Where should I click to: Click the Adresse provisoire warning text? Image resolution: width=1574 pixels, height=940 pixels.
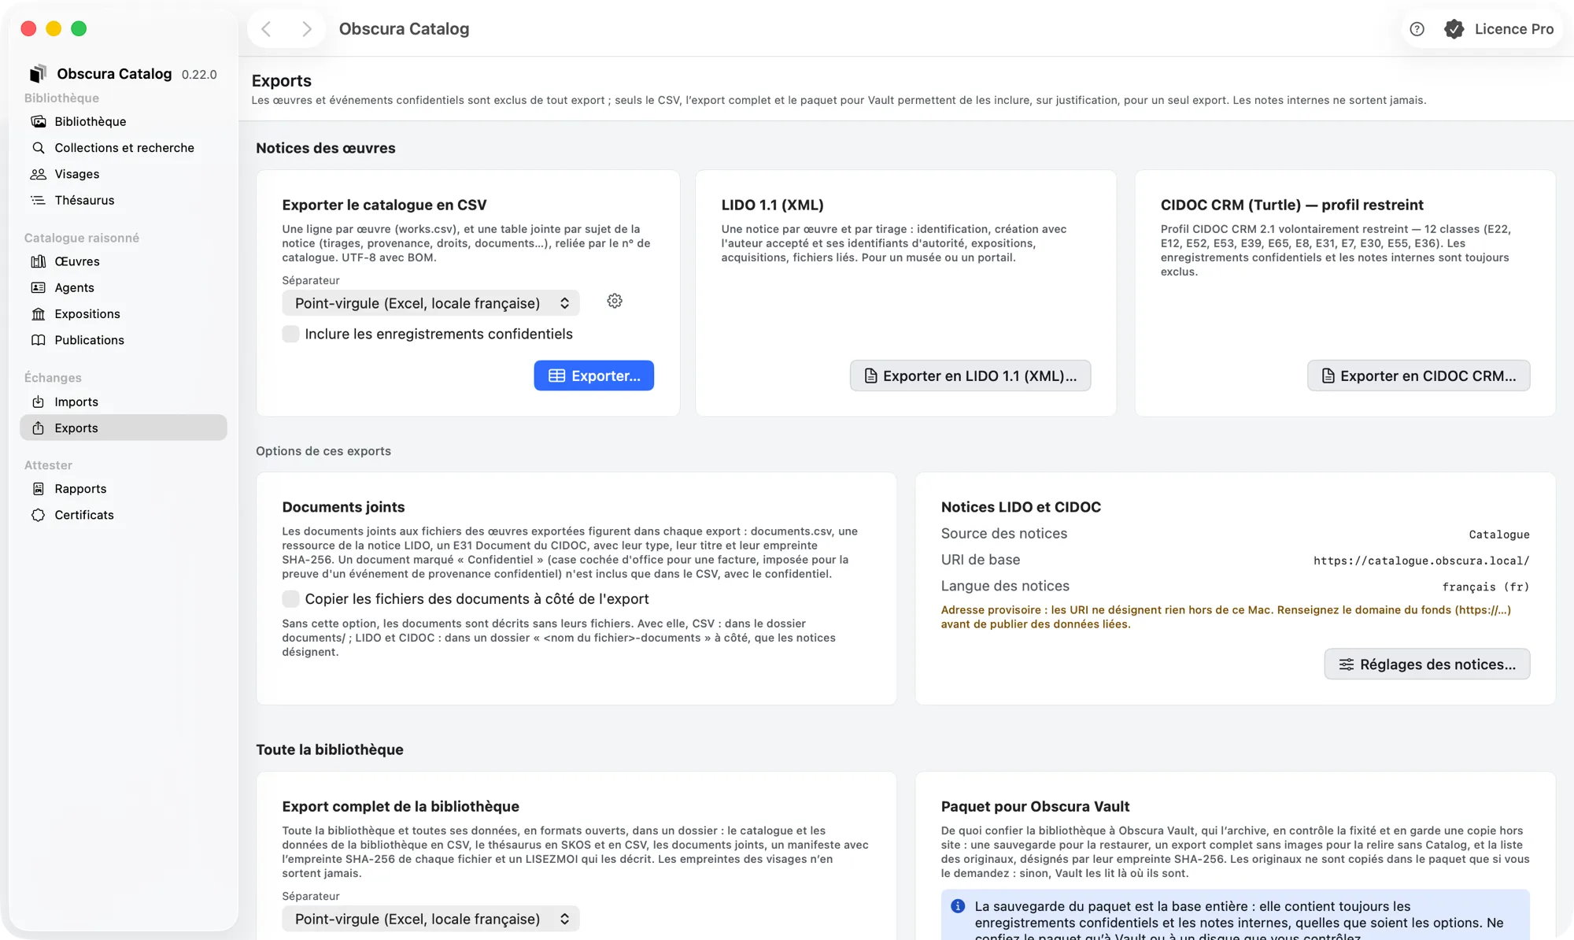pyautogui.click(x=1226, y=617)
